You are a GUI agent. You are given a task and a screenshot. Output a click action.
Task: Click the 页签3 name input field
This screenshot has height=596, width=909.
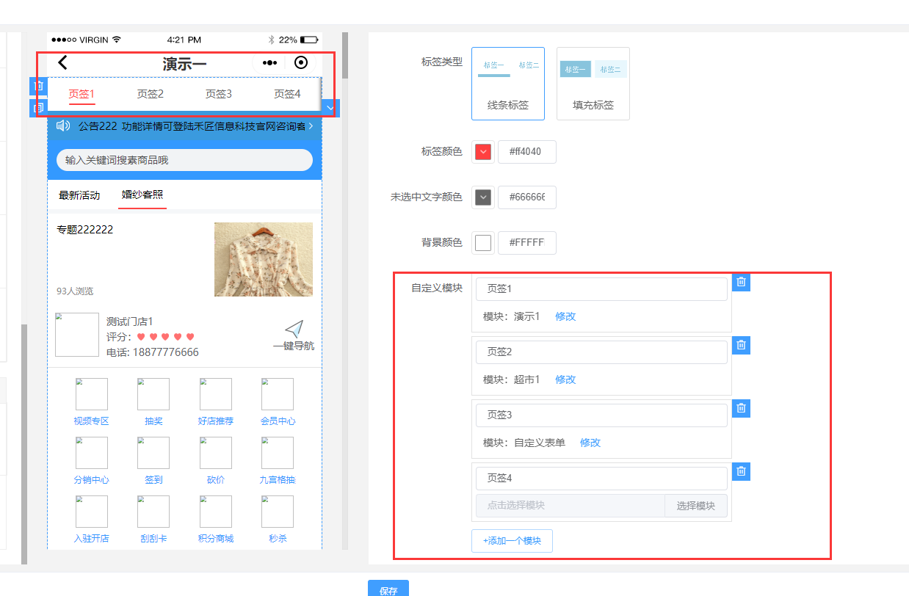pyautogui.click(x=601, y=415)
